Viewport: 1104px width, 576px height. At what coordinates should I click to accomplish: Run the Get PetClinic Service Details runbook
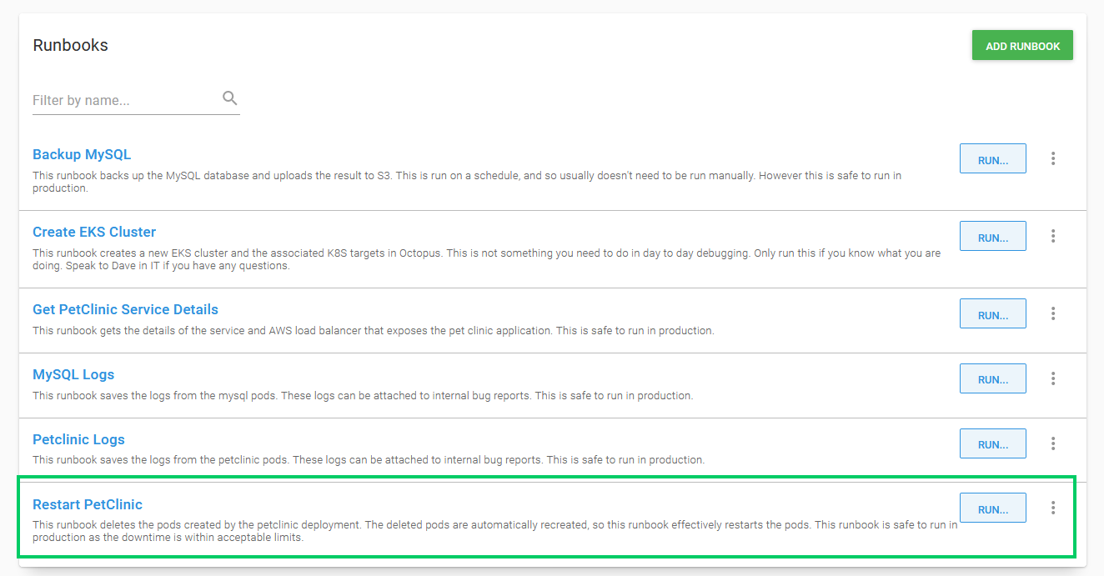click(992, 313)
